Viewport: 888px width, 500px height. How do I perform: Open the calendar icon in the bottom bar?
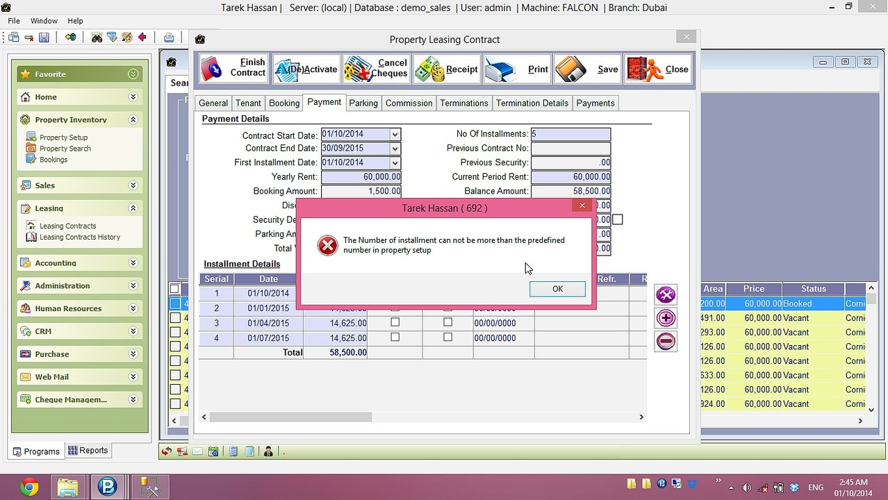click(x=213, y=451)
